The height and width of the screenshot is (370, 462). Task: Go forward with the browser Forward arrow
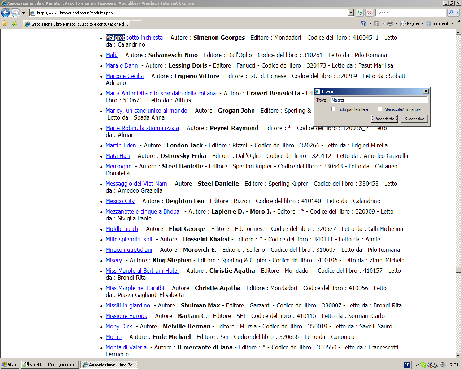pyautogui.click(x=16, y=13)
